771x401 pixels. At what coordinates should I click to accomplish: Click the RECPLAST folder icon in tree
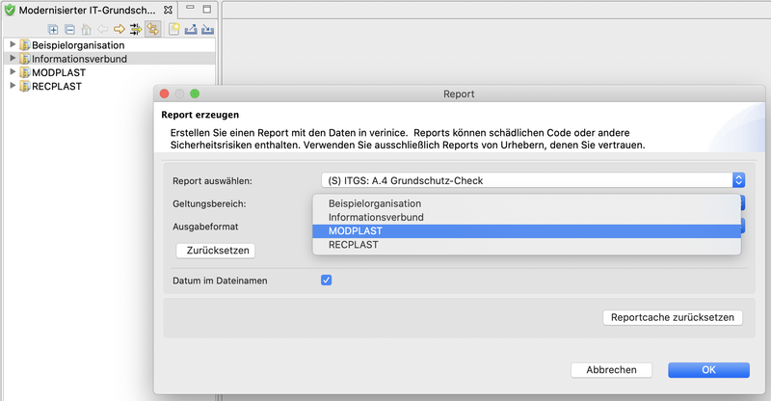[x=25, y=87]
